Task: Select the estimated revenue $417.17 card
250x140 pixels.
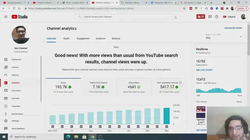Action: pyautogui.click(x=169, y=87)
